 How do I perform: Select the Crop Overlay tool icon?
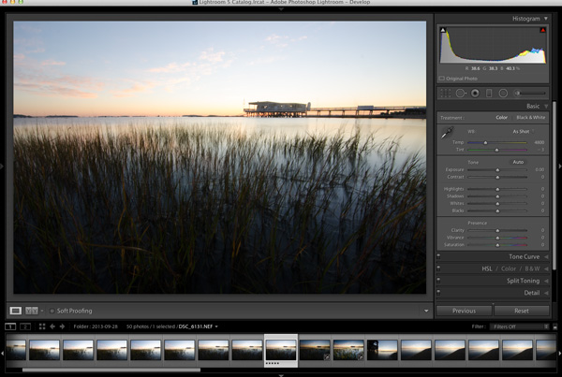pyautogui.click(x=446, y=94)
